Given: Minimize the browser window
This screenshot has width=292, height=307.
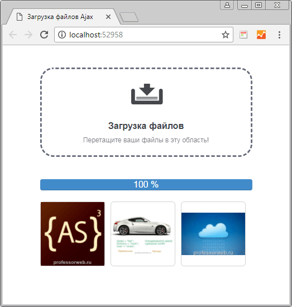Looking at the screenshot, I should [x=244, y=5].
